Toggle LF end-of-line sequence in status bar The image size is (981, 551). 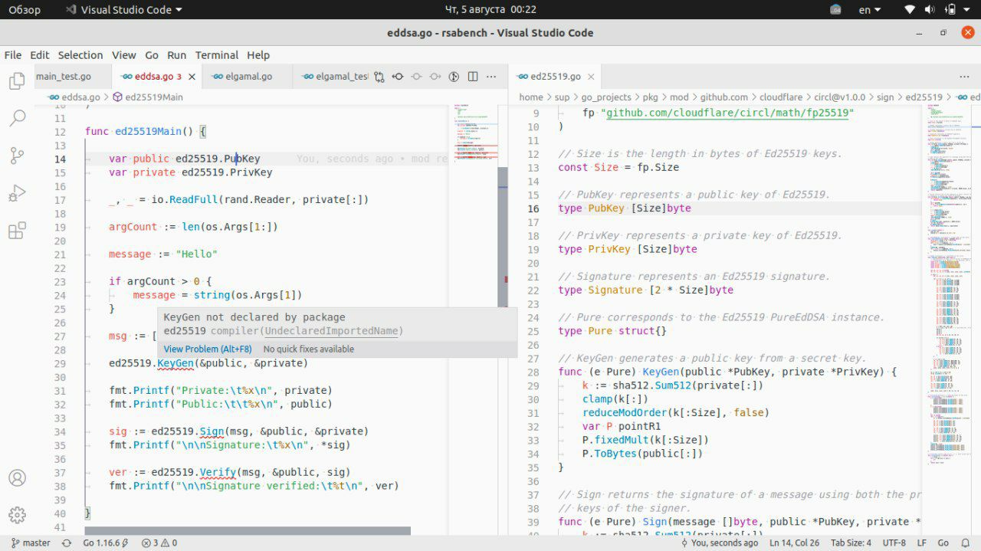tap(924, 543)
